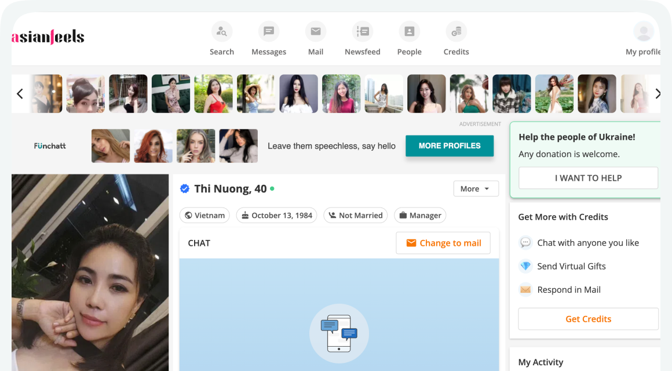The height and width of the screenshot is (371, 672).
Task: Open the Credits coins icon
Action: point(456,32)
